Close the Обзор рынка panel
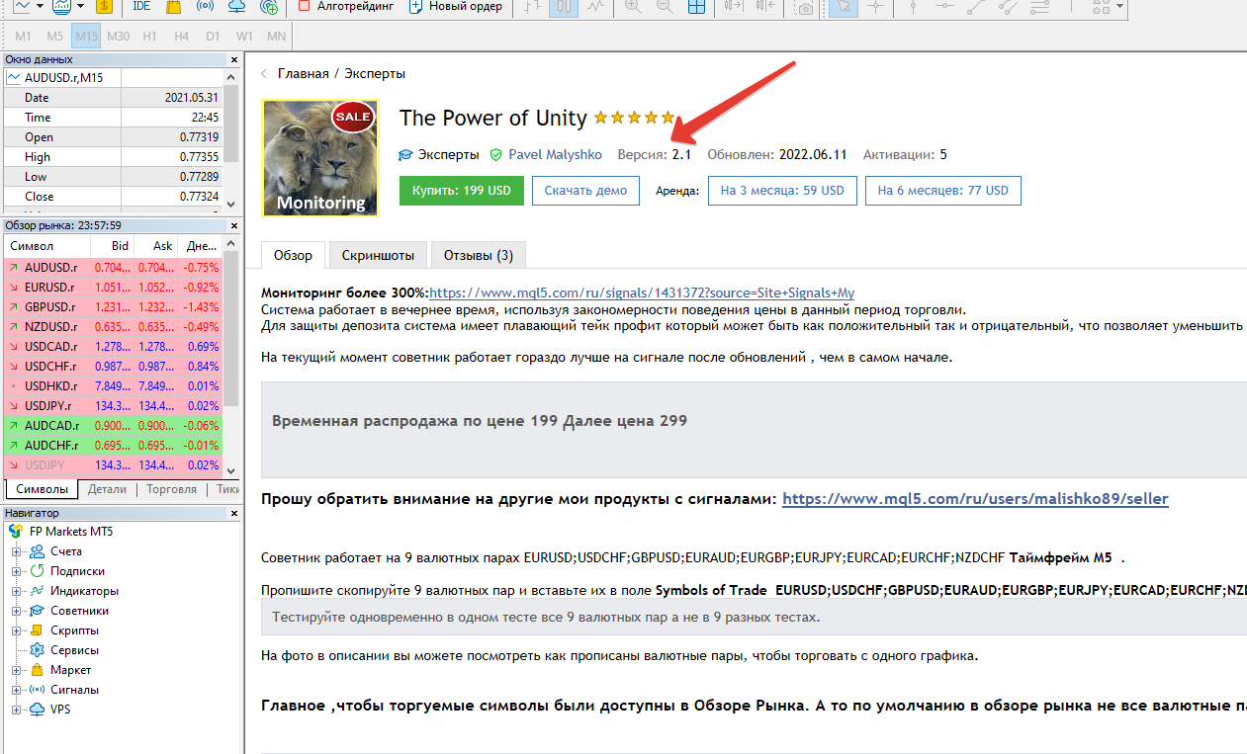 [233, 225]
